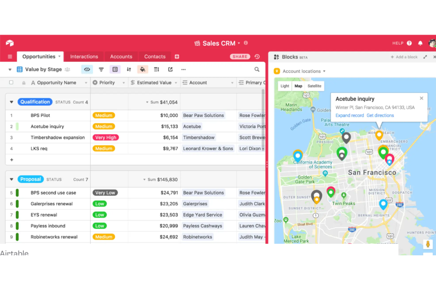436x290 pixels.
Task: Click the Acetube account chip
Action: point(192,127)
